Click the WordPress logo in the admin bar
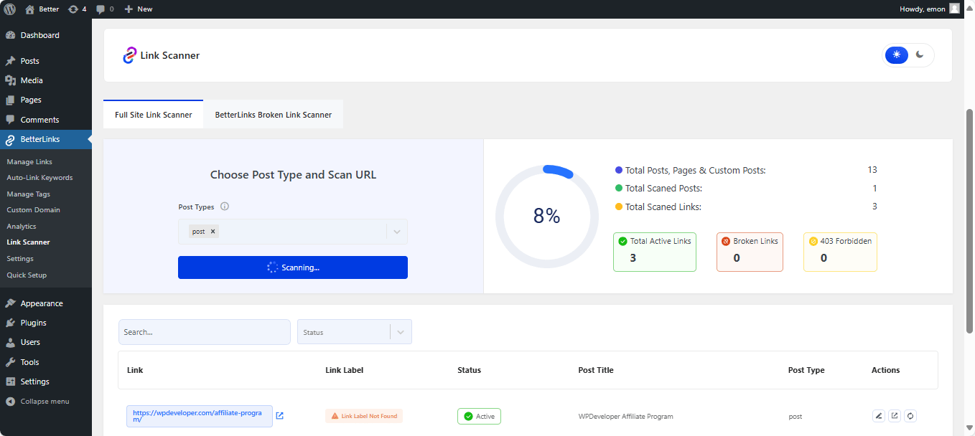 click(x=9, y=9)
